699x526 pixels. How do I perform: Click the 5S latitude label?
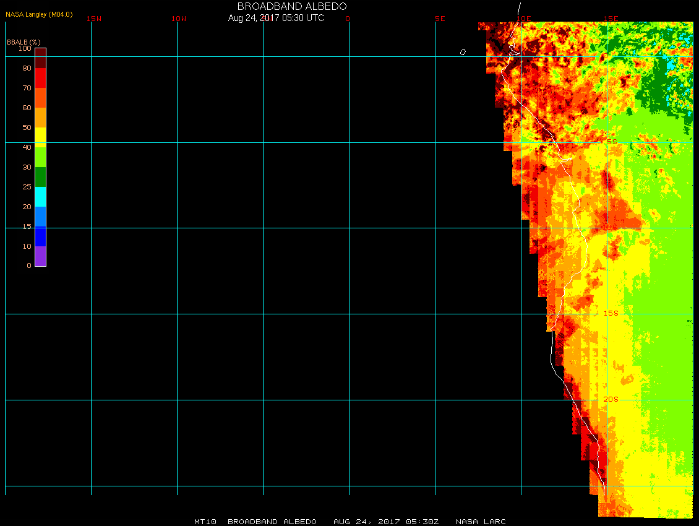pos(611,142)
